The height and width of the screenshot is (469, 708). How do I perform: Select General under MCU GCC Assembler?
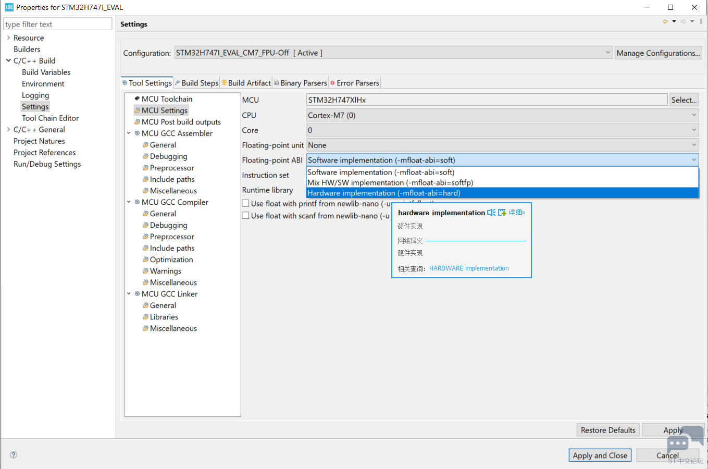coord(163,145)
